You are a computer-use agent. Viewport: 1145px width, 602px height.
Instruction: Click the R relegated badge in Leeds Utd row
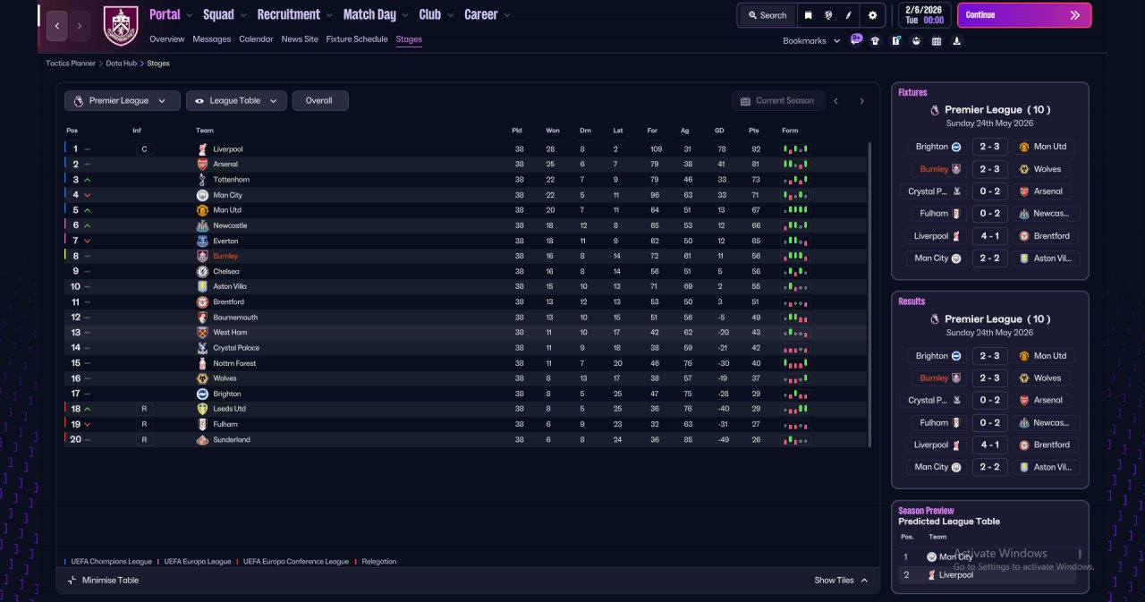(144, 409)
